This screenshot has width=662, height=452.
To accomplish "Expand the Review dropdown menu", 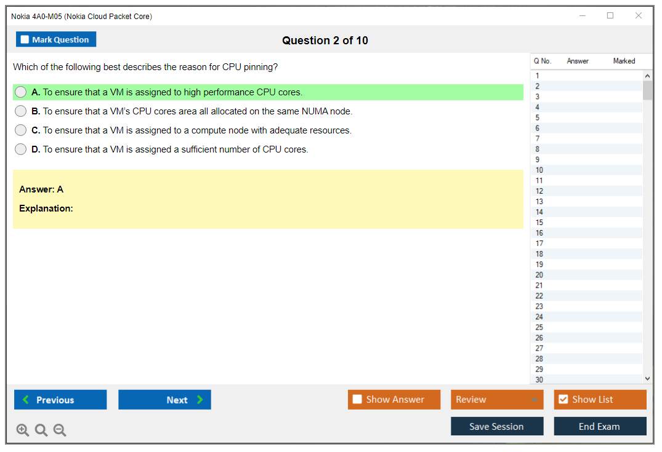I will tap(534, 400).
